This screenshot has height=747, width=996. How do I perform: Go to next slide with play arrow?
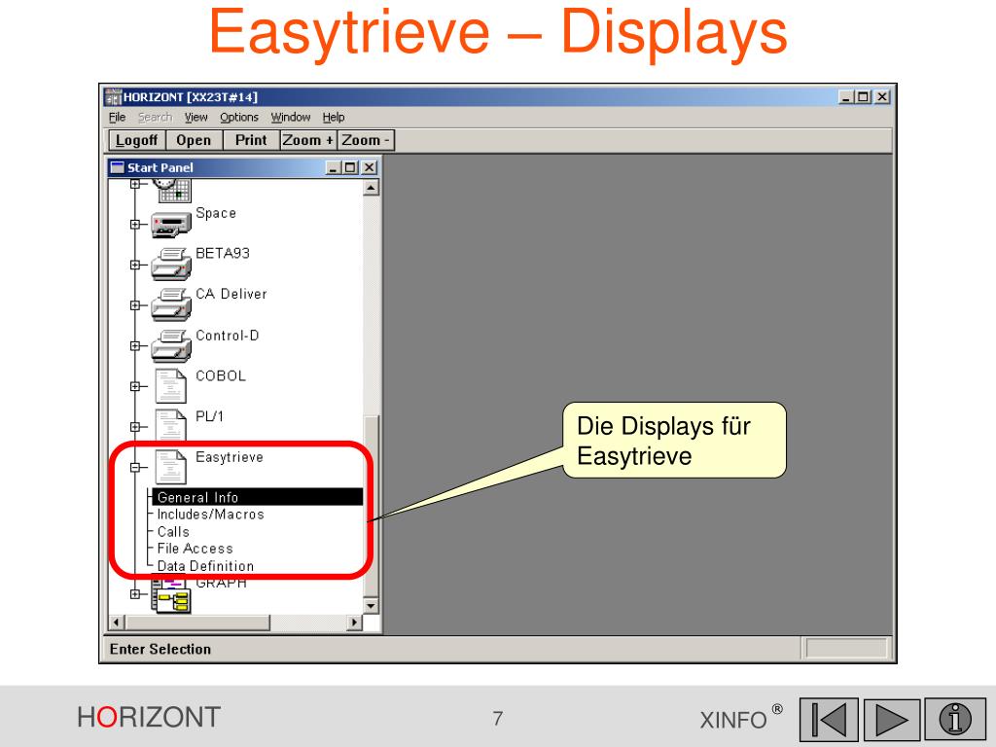[x=891, y=720]
